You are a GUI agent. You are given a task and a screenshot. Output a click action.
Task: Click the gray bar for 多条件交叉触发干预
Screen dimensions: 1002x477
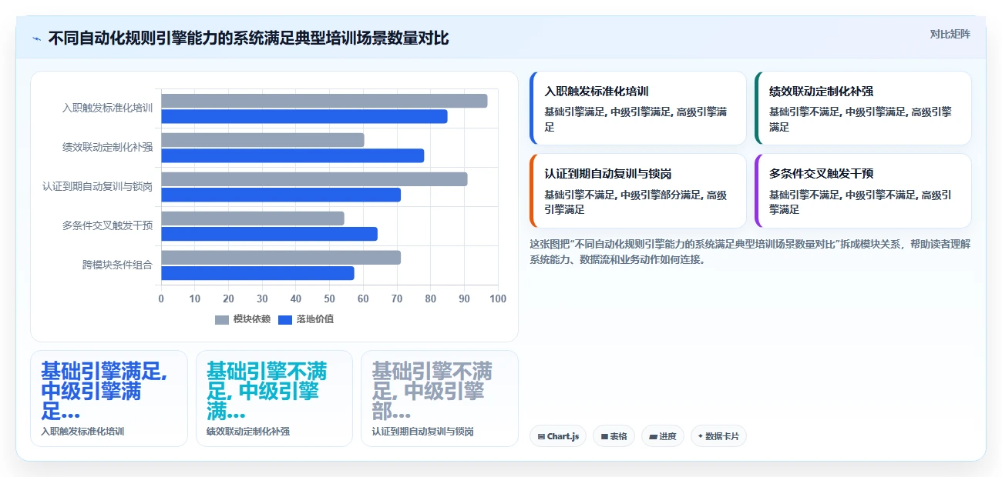(252, 218)
